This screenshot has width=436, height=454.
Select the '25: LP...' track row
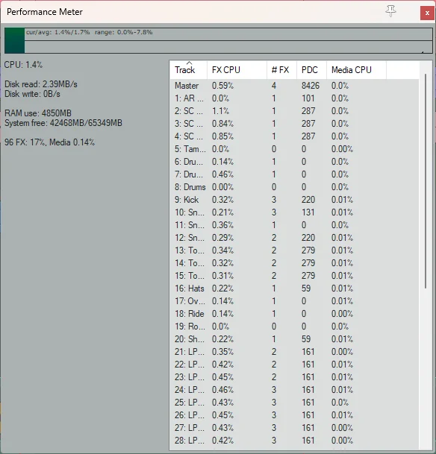tap(294, 403)
